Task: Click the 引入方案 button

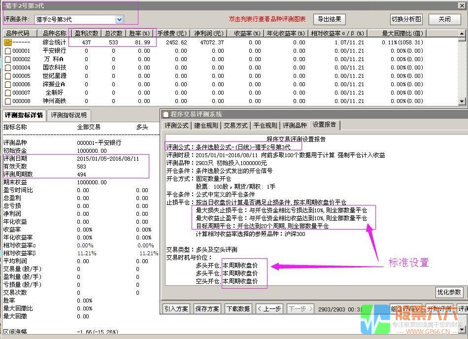Action: pos(176,309)
